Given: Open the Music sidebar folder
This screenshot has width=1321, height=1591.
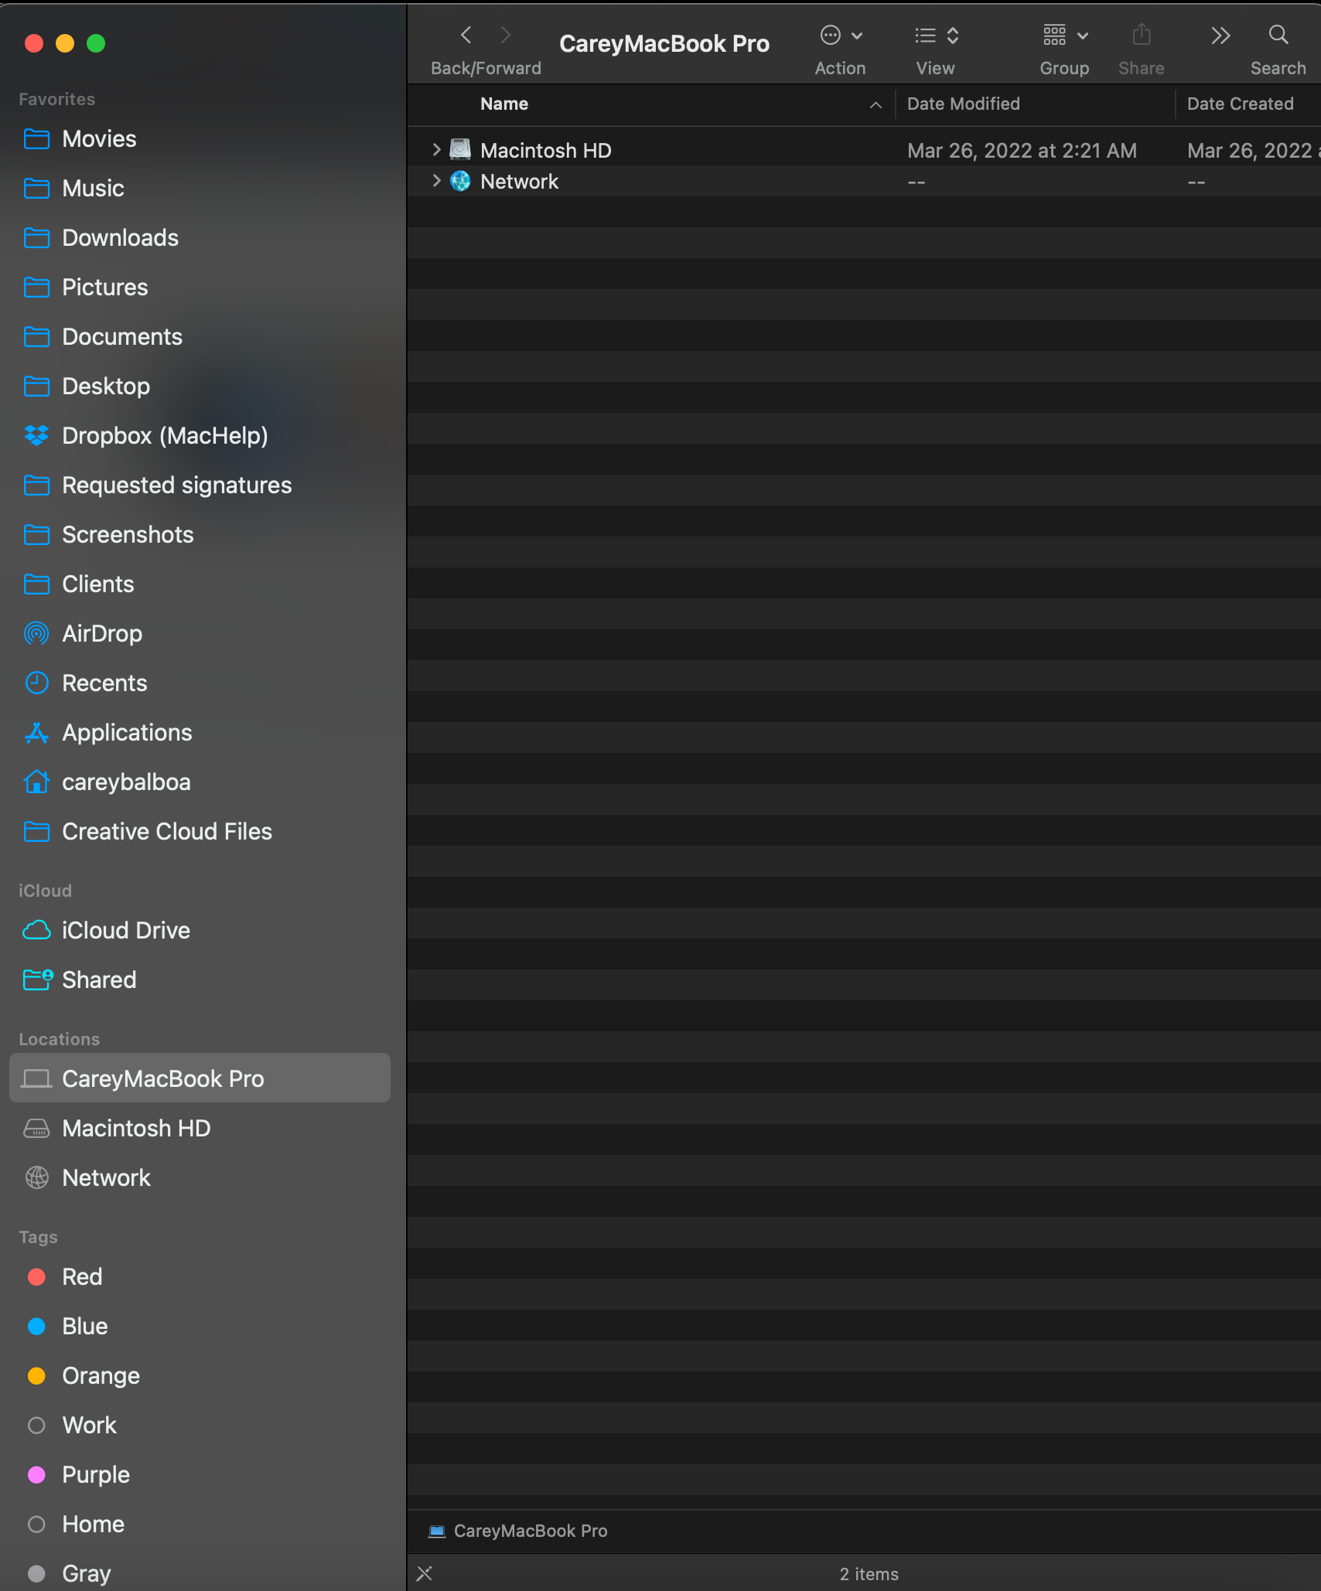Looking at the screenshot, I should (x=200, y=189).
